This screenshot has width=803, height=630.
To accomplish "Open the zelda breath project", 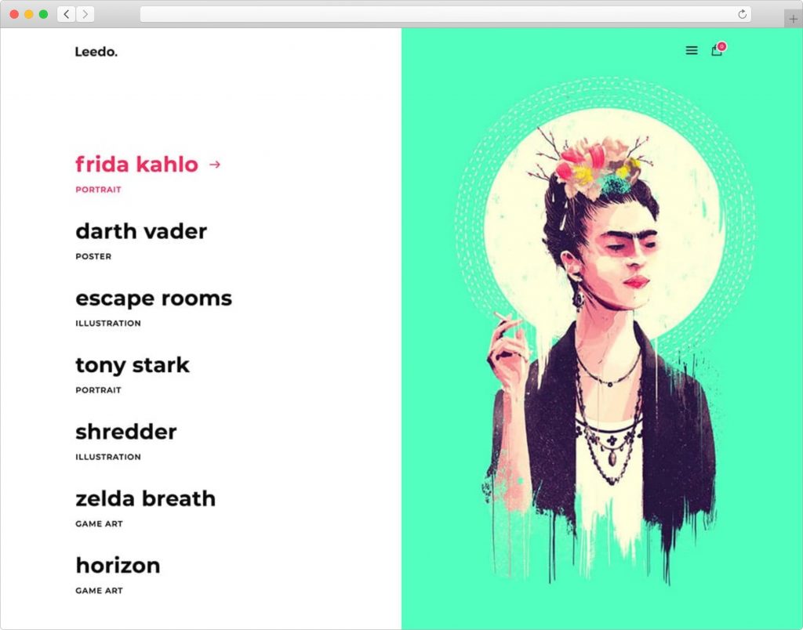I will (145, 499).
